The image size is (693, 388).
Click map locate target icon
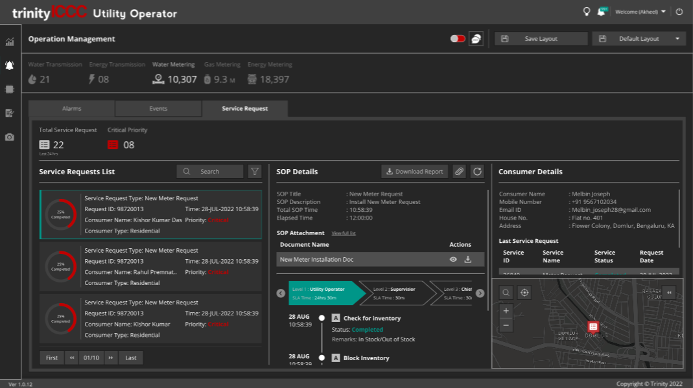[x=524, y=292]
